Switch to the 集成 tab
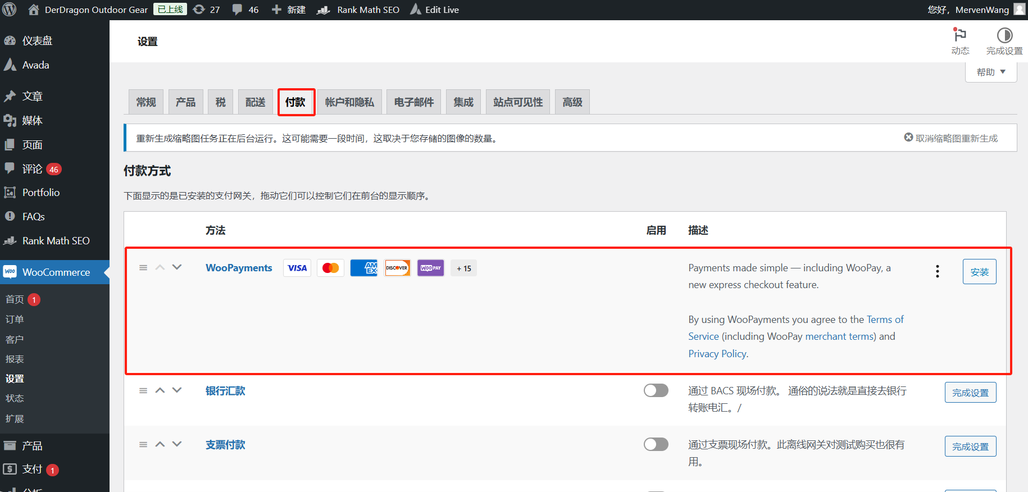The image size is (1028, 492). [x=463, y=102]
